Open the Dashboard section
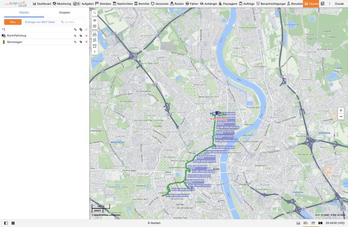This screenshot has height=227, width=348. point(42,4)
